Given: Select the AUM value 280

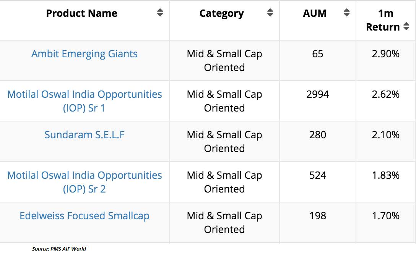Looking at the screenshot, I should click(318, 135).
